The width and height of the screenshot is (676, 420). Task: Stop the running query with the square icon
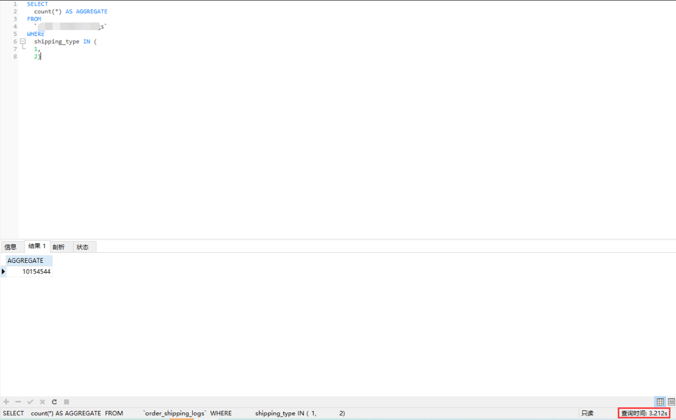coord(66,402)
